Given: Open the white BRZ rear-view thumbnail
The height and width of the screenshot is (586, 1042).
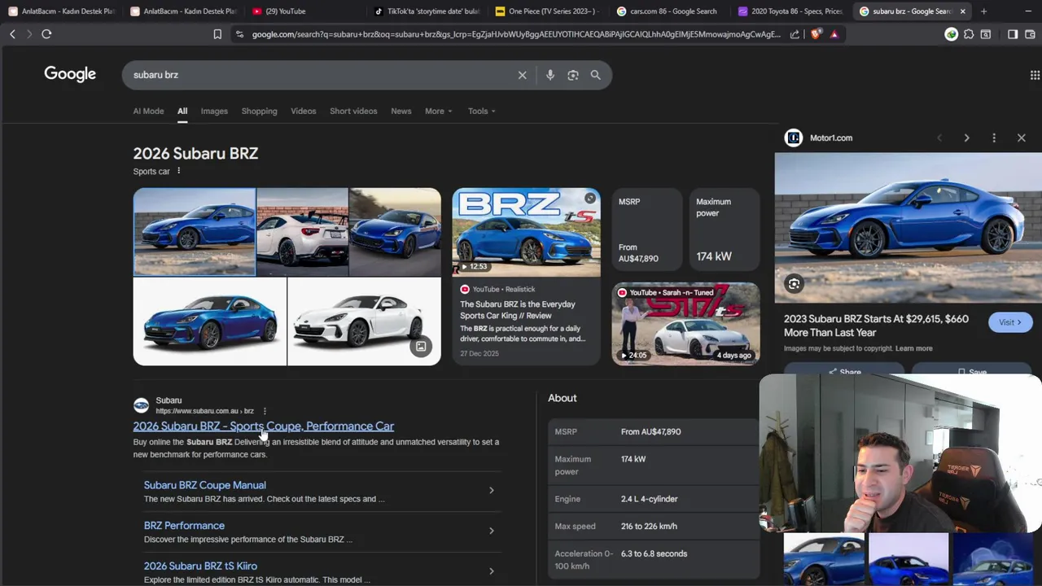Looking at the screenshot, I should click(303, 232).
